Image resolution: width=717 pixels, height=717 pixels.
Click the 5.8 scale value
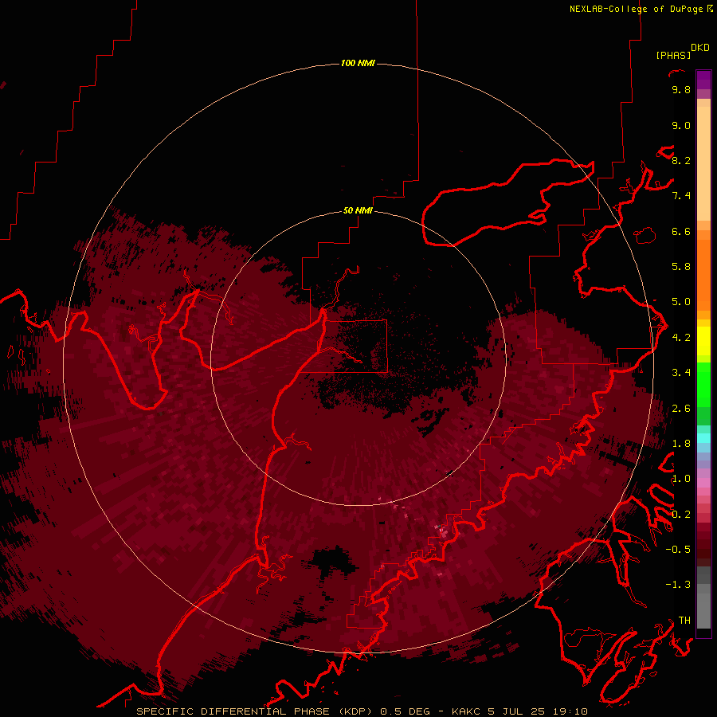tap(681, 267)
